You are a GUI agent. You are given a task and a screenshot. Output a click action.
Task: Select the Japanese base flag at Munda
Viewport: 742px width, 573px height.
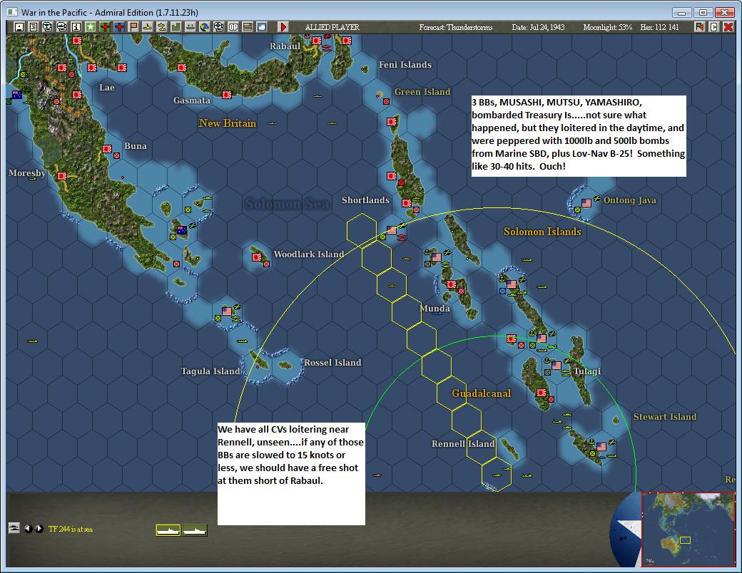pos(452,284)
